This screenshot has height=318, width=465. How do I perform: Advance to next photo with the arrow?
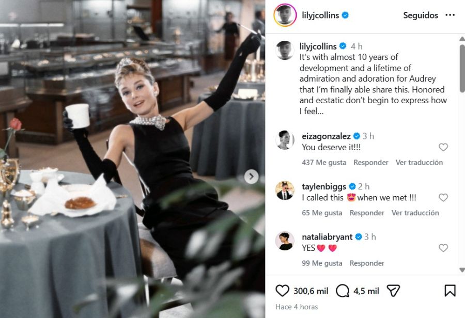(x=251, y=176)
